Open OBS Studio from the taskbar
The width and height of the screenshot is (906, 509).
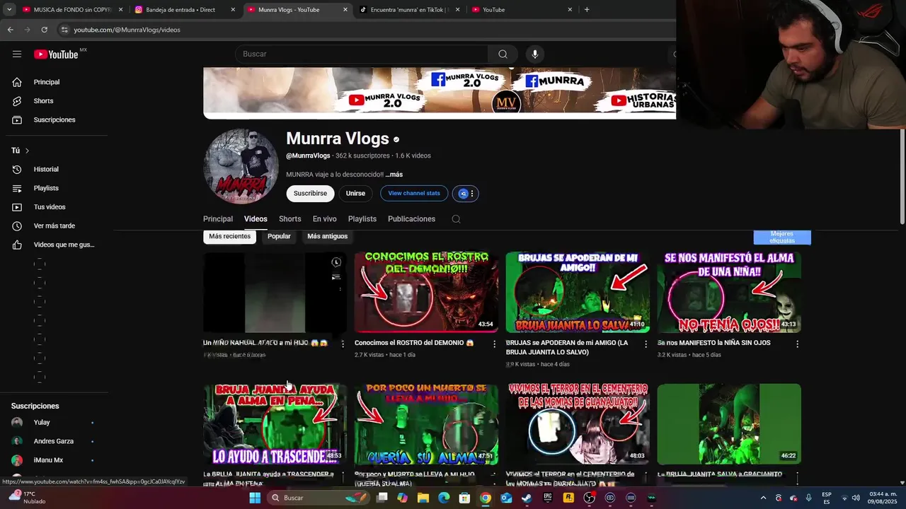click(590, 498)
